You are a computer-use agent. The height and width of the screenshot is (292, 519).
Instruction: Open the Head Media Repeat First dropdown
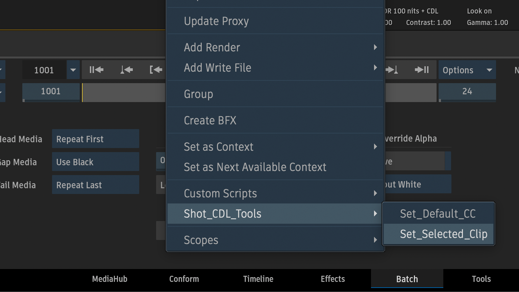(95, 139)
